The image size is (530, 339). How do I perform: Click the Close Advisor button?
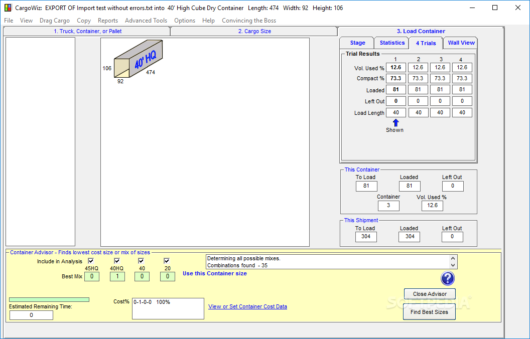click(x=430, y=294)
